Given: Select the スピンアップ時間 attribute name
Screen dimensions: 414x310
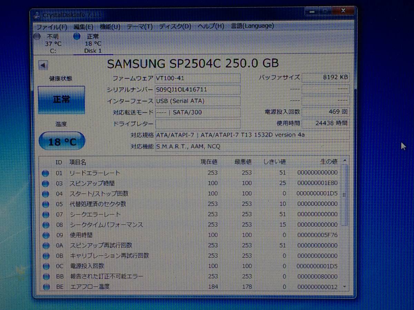Looking at the screenshot, I should (92, 183).
